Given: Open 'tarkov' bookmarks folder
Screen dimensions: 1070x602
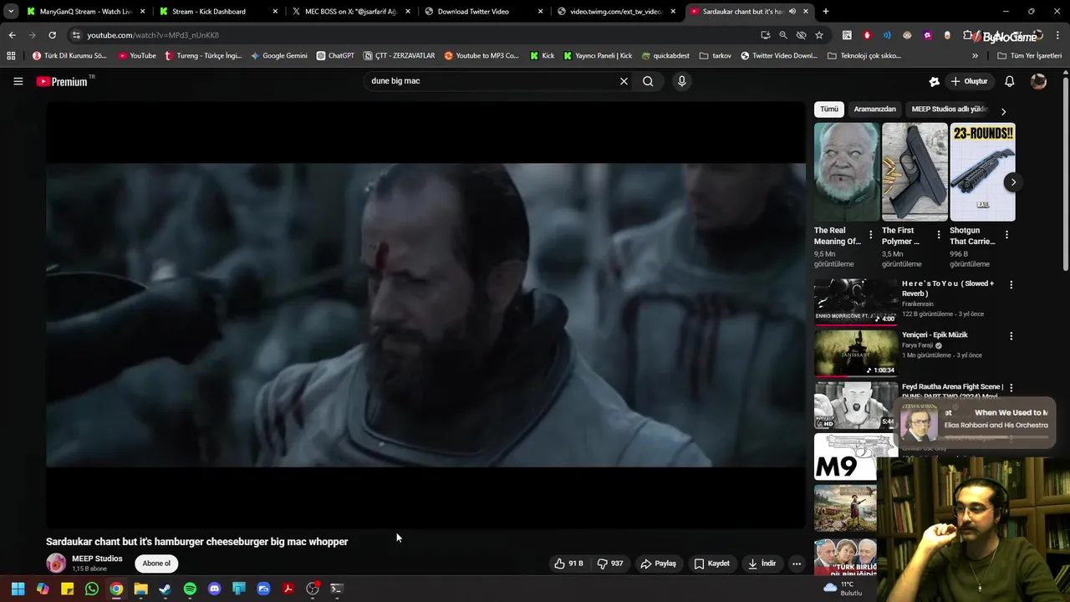Looking at the screenshot, I should point(715,56).
